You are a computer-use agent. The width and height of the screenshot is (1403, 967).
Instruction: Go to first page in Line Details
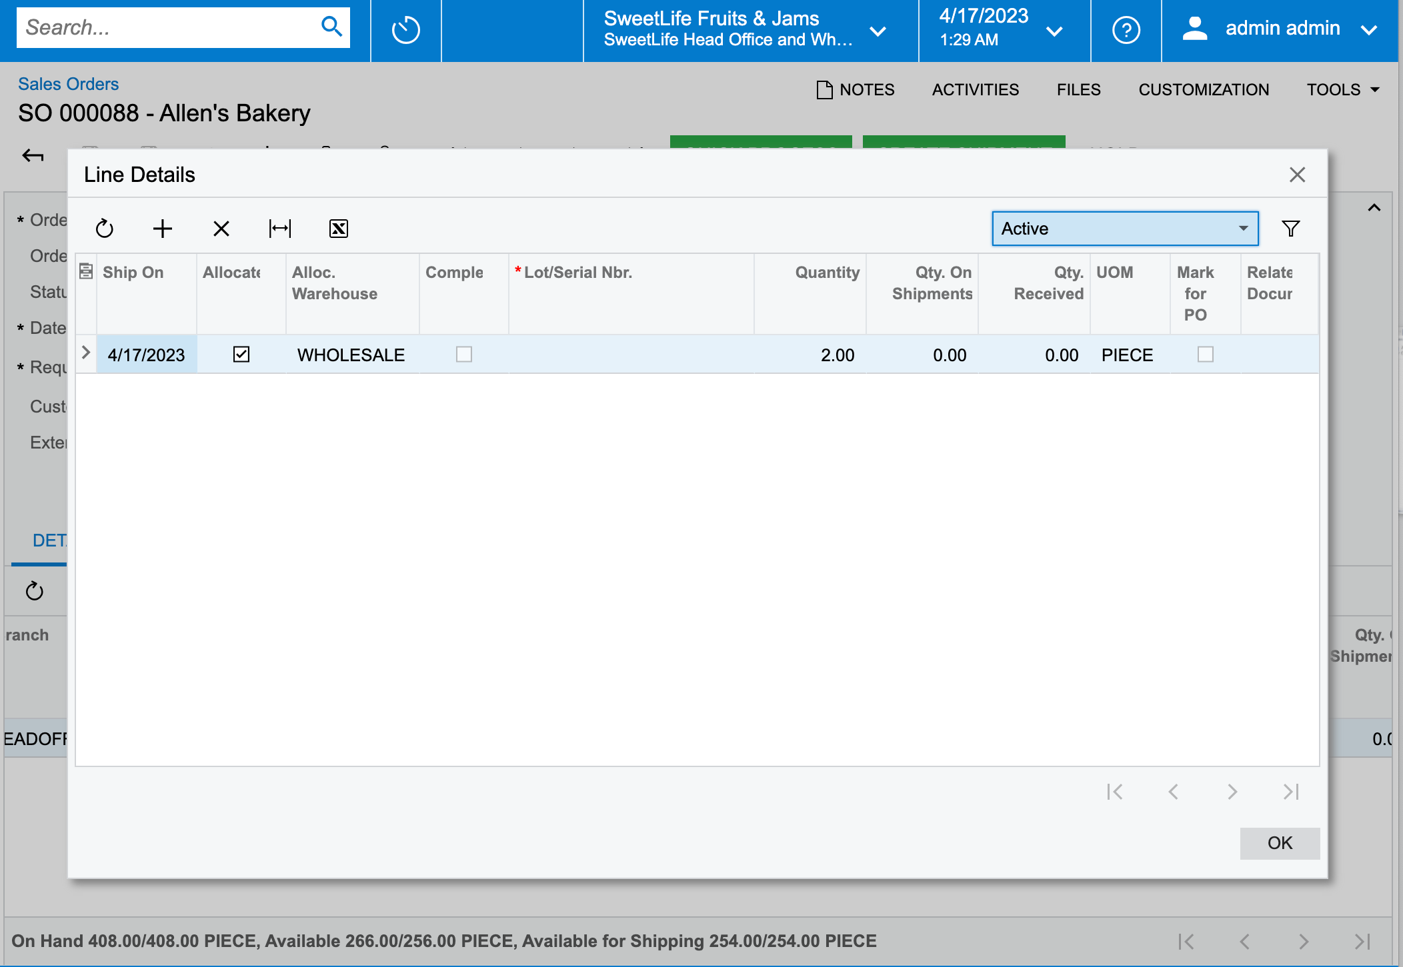pos(1115,792)
